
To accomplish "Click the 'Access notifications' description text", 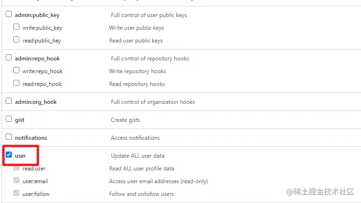I will 135,138.
